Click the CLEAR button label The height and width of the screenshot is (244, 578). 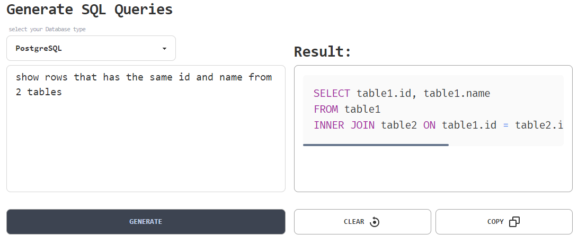click(354, 222)
